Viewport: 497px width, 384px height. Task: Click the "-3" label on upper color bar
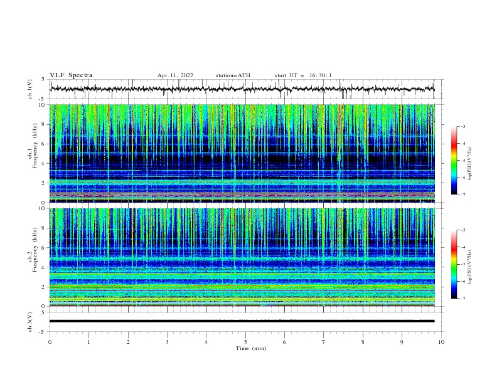click(x=462, y=126)
